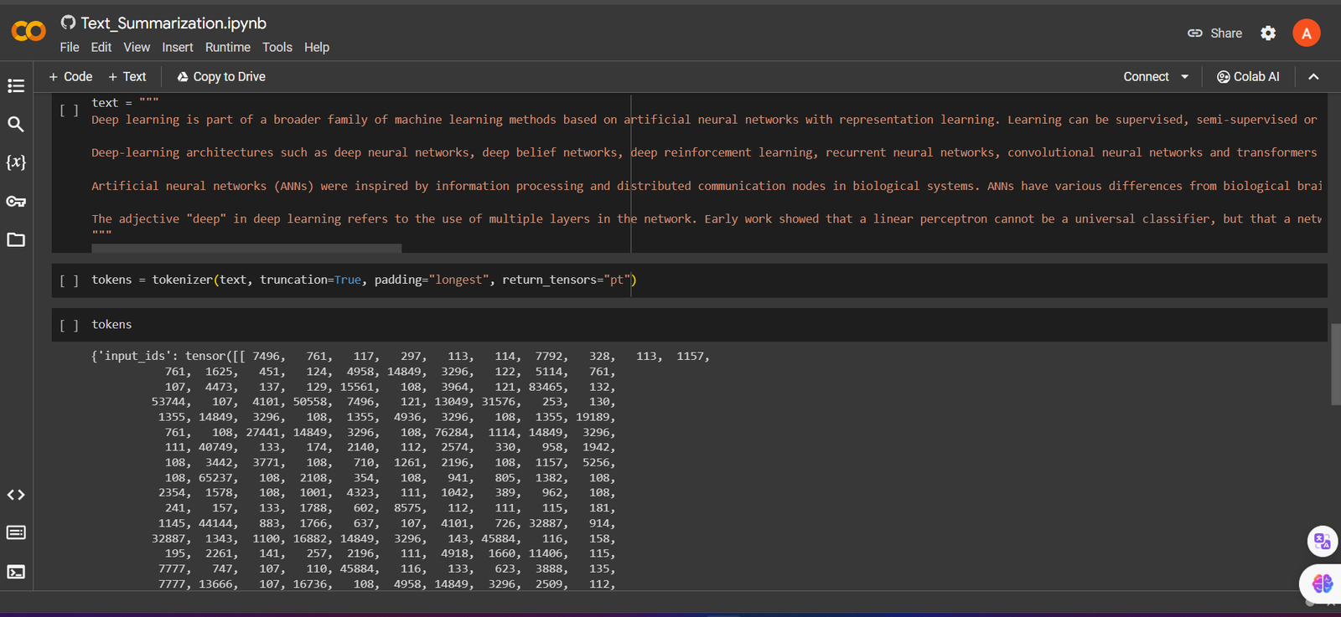The width and height of the screenshot is (1341, 617).
Task: Click the user account avatar A
Action: (x=1306, y=33)
